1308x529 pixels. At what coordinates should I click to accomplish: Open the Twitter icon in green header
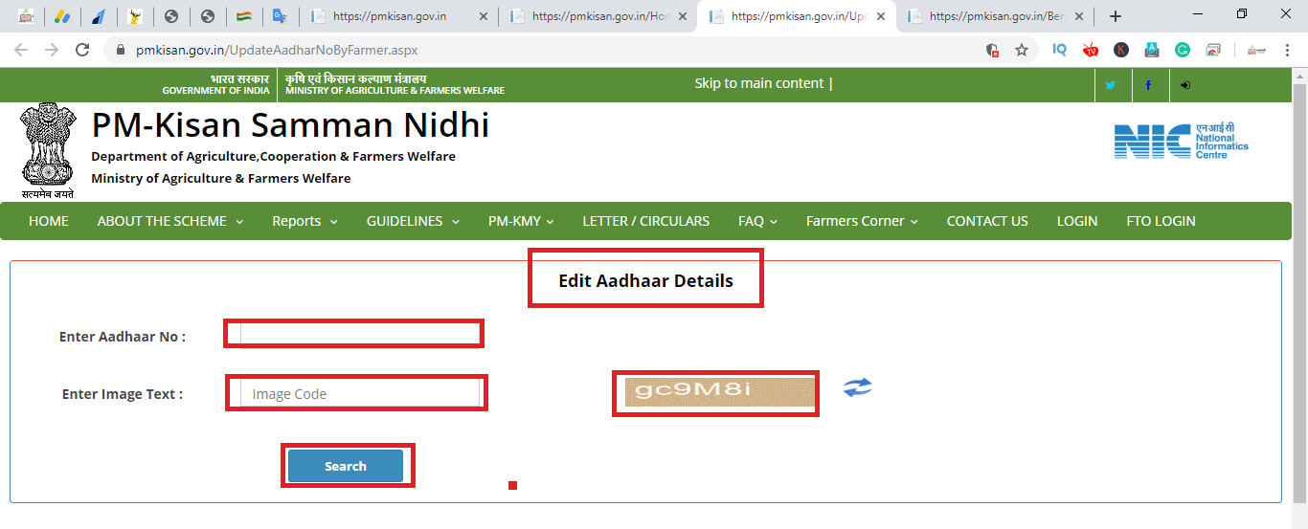point(1111,85)
